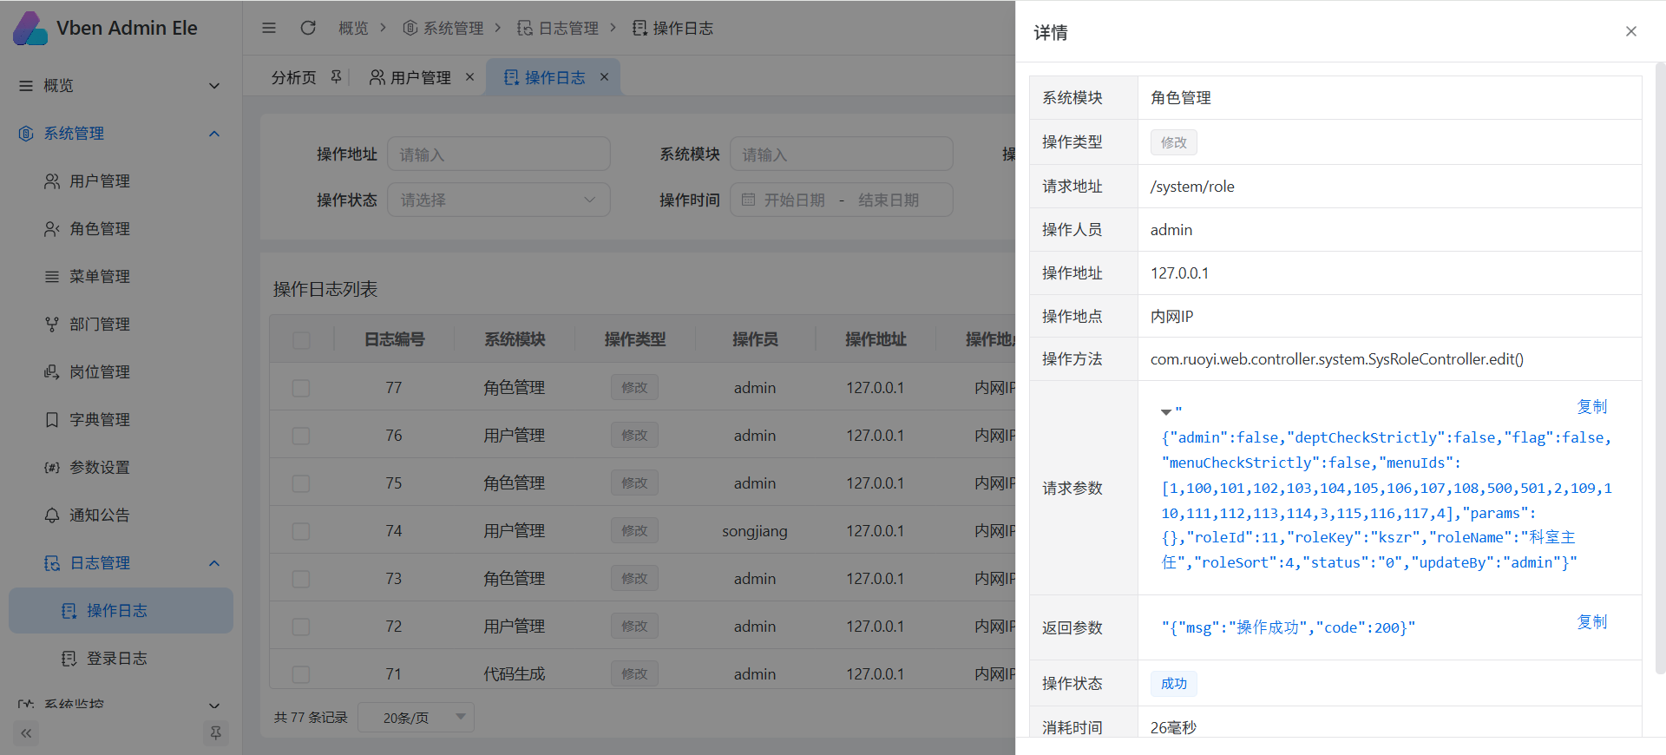Collapse the request params JSON triangle
Viewport: 1666px width, 755px height.
coord(1166,412)
